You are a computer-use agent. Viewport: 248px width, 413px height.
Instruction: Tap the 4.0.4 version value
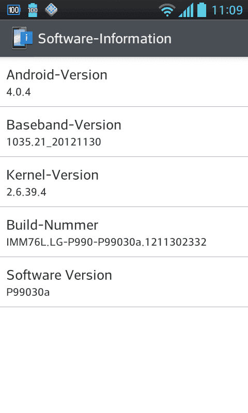tap(19, 92)
